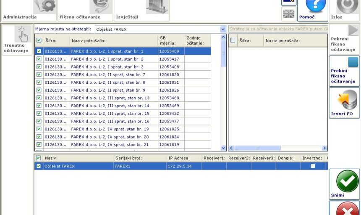Click the meter list vertical scrollbar thumb

223,53
